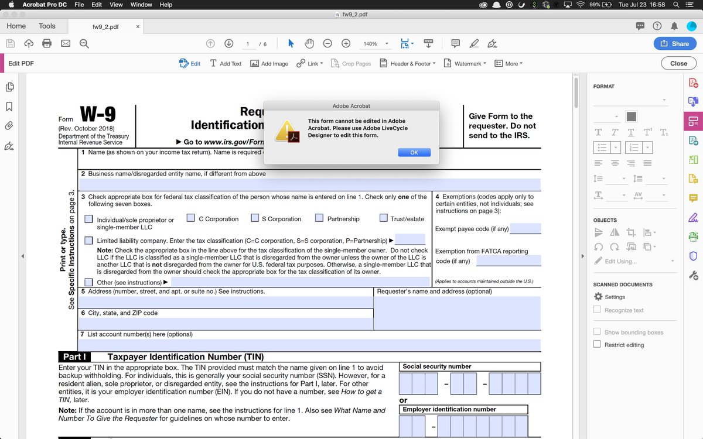Click the page number input field

tap(248, 44)
